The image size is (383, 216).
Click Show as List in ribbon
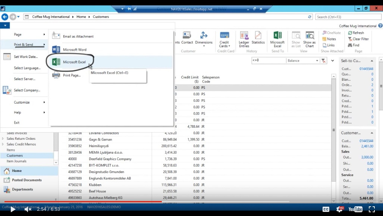(296, 40)
